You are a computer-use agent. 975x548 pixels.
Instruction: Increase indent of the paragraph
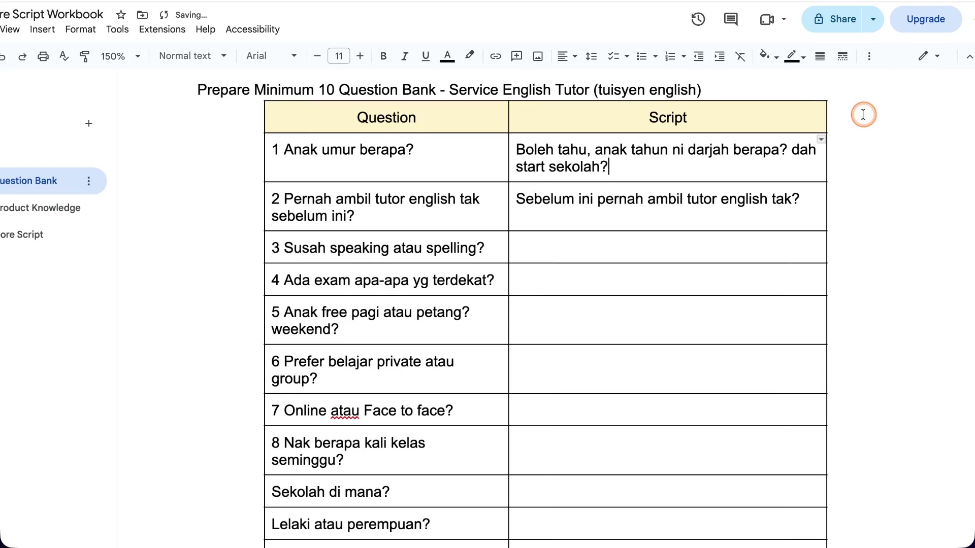coord(720,56)
